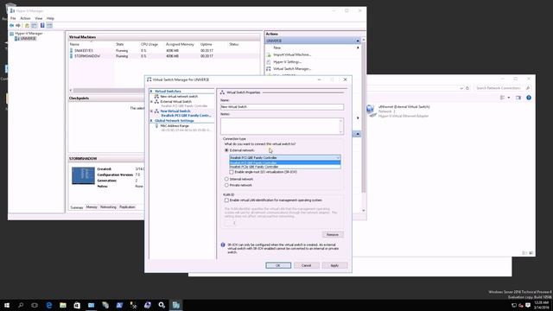Open taskbar search magnifier
The width and height of the screenshot is (553, 311).
(x=21, y=305)
